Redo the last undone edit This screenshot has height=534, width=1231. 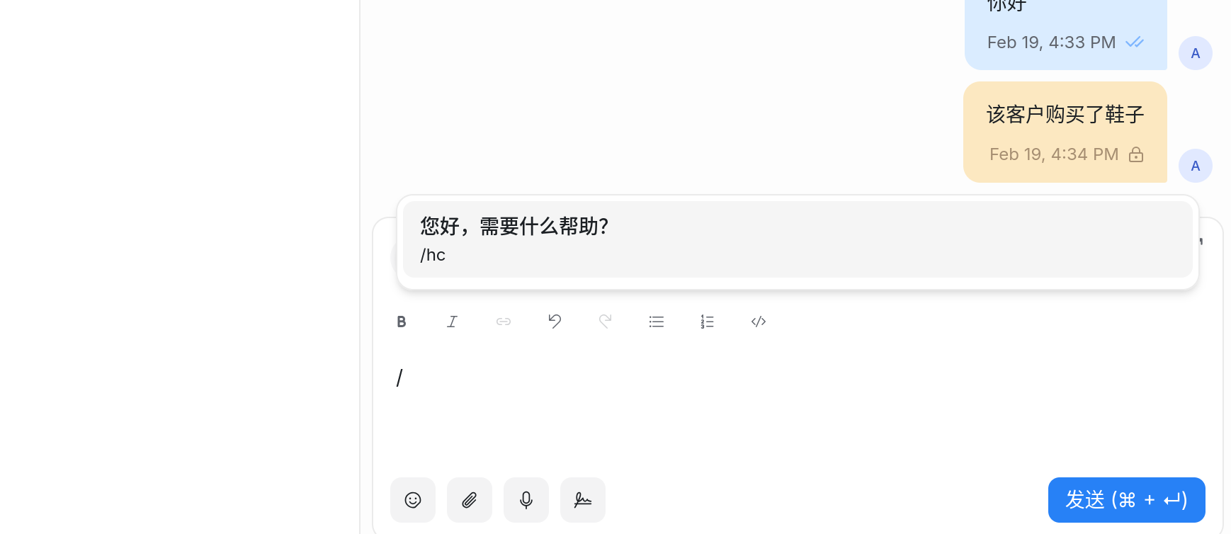606,322
